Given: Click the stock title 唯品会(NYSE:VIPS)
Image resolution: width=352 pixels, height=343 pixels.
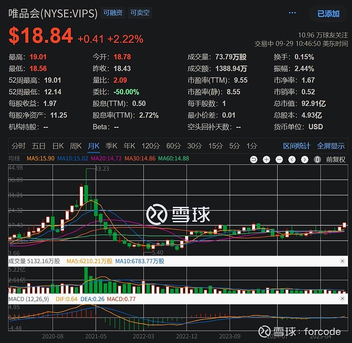Looking at the screenshot, I should tap(53, 13).
